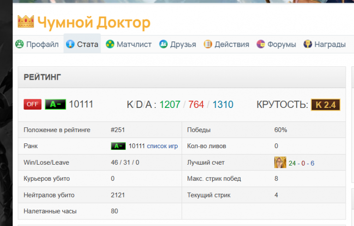Screen dimensions: 354x226
Task: Click the best score 24 - 0 - 6
Action: (x=301, y=163)
